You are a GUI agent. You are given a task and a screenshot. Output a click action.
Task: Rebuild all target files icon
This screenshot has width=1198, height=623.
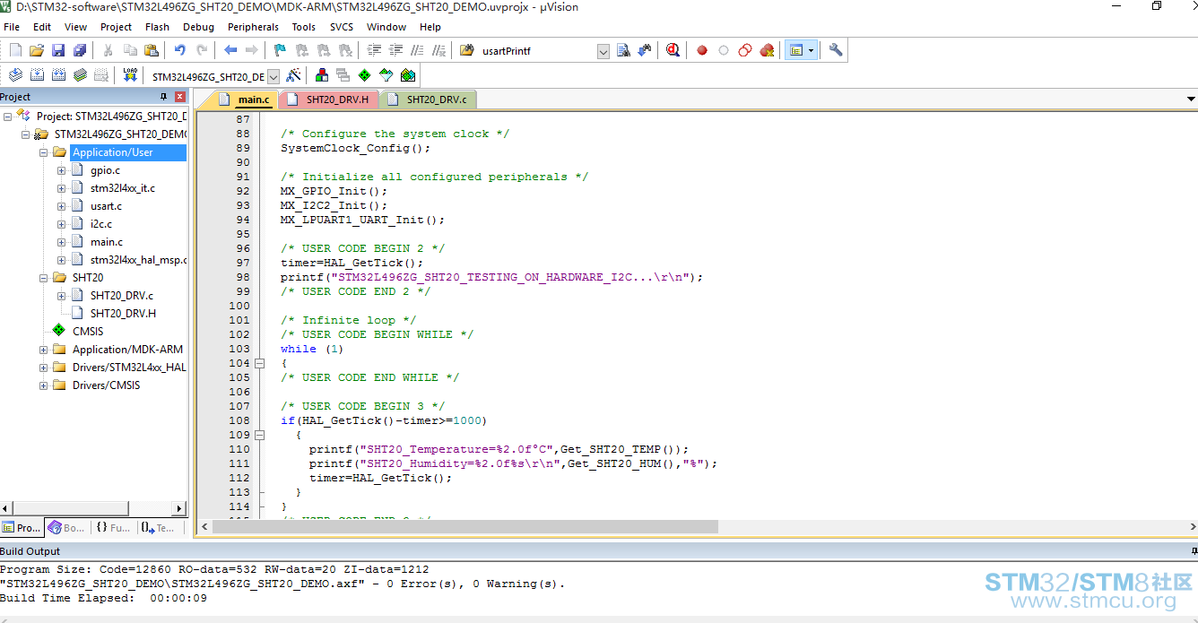click(58, 75)
